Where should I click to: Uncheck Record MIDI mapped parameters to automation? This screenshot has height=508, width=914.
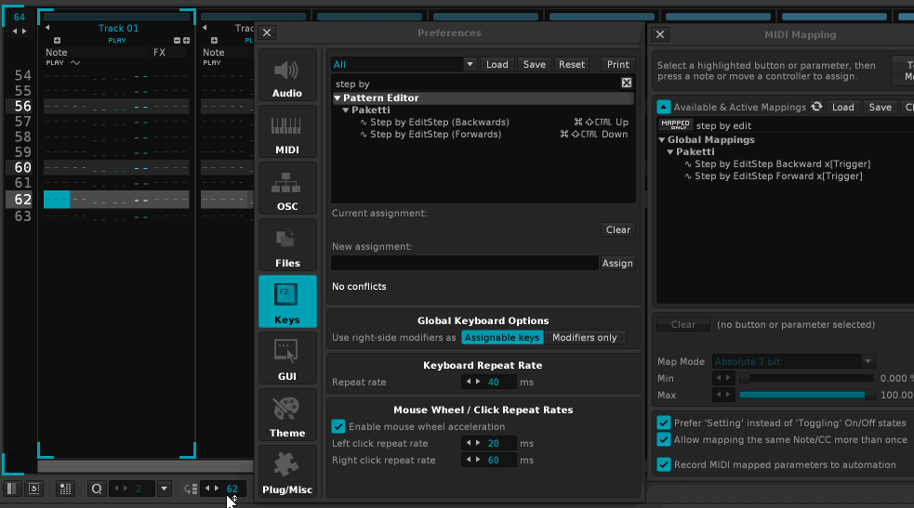tap(664, 464)
